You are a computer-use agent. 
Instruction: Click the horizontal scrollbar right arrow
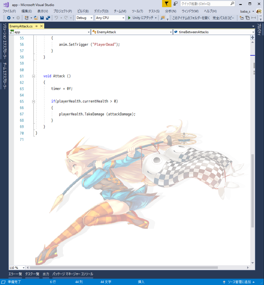point(248,268)
